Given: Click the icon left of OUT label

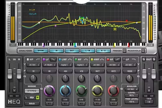Looking at the screenshot, I should coord(144,59).
